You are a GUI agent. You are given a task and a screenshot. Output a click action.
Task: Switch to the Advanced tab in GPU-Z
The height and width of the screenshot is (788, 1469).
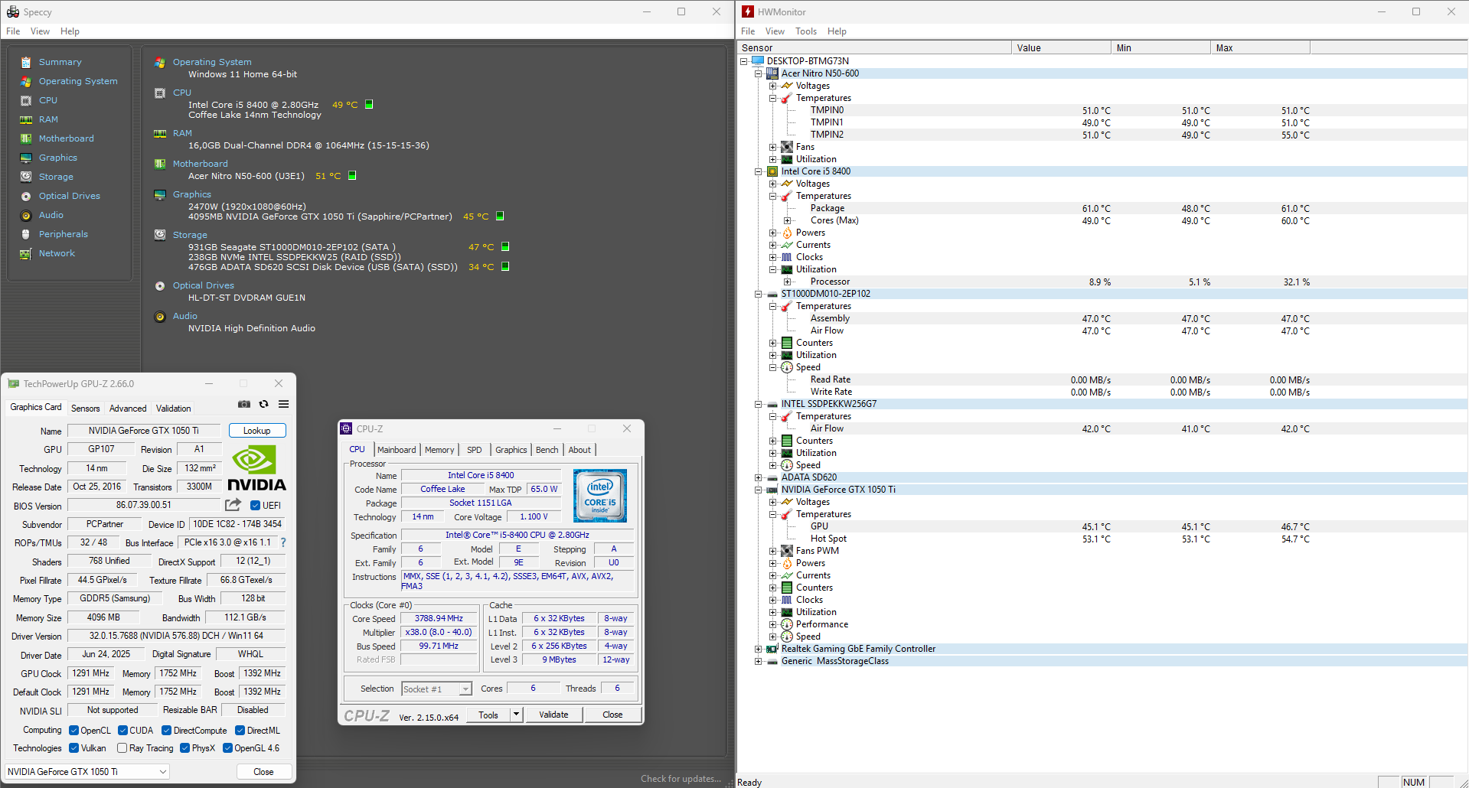(x=128, y=409)
